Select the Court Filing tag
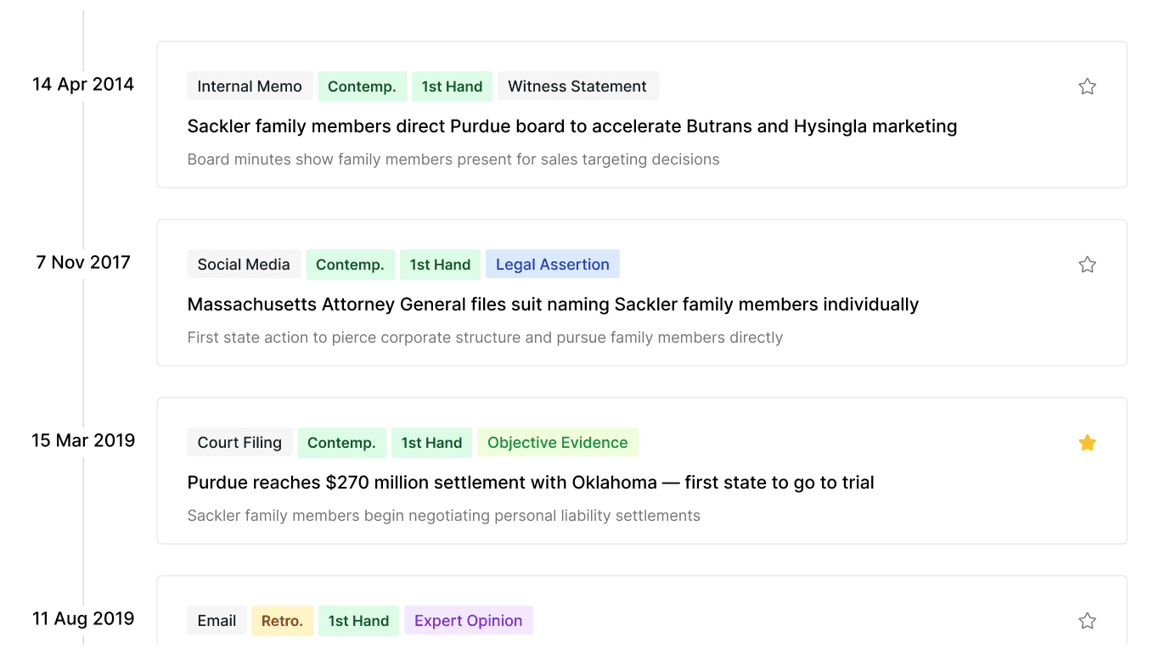The width and height of the screenshot is (1165, 665). pyautogui.click(x=239, y=443)
